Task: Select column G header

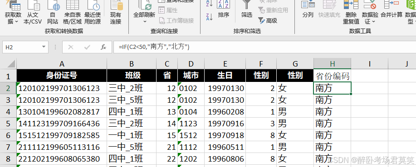Action: click(295, 63)
